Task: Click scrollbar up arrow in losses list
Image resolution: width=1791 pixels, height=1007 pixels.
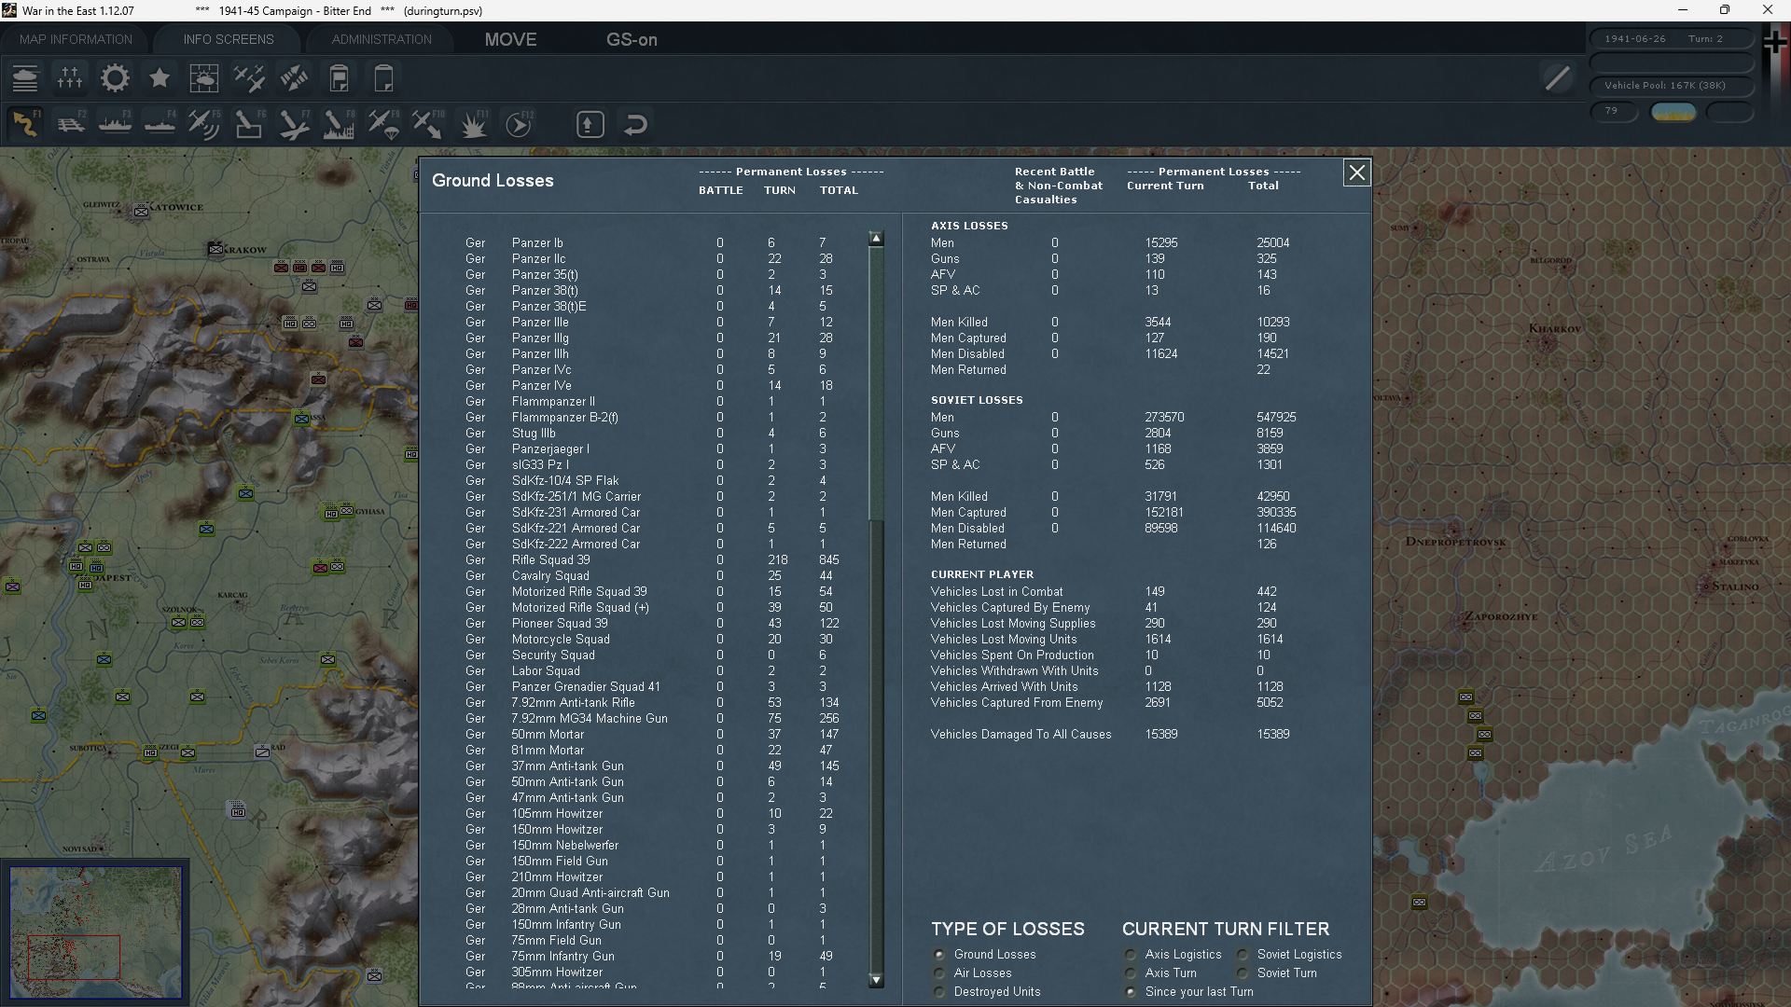Action: pyautogui.click(x=876, y=239)
